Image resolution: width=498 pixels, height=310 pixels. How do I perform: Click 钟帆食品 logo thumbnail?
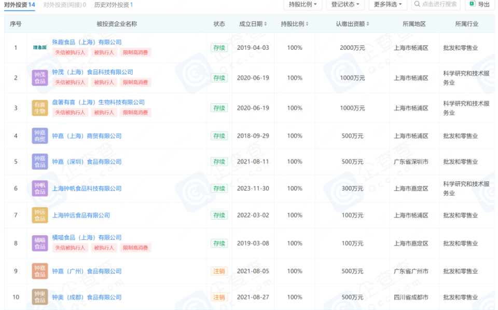pyautogui.click(x=40, y=188)
